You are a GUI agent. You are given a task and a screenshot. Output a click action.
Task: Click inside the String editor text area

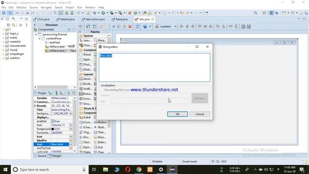coord(154,68)
